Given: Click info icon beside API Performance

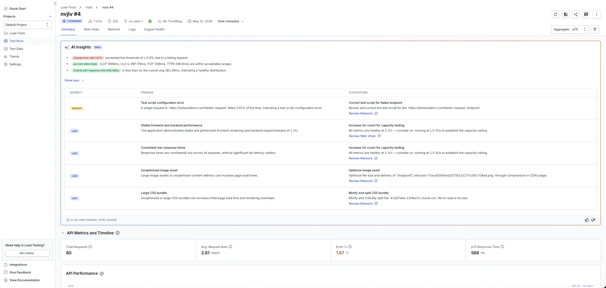Looking at the screenshot, I should [x=102, y=273].
